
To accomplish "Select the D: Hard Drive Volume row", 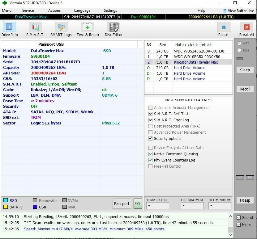I will pyautogui.click(x=188, y=73).
